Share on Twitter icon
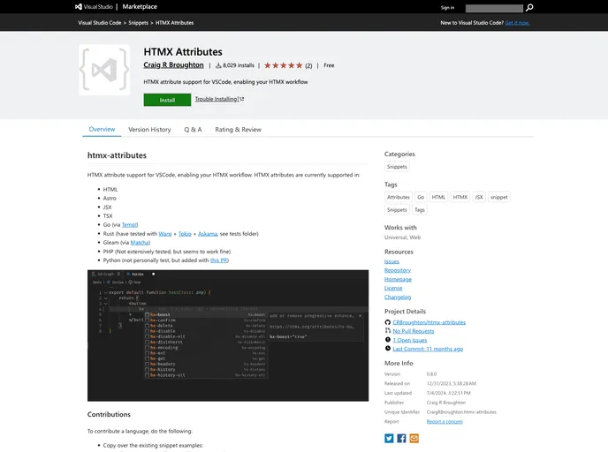The image size is (608, 452). click(389, 438)
